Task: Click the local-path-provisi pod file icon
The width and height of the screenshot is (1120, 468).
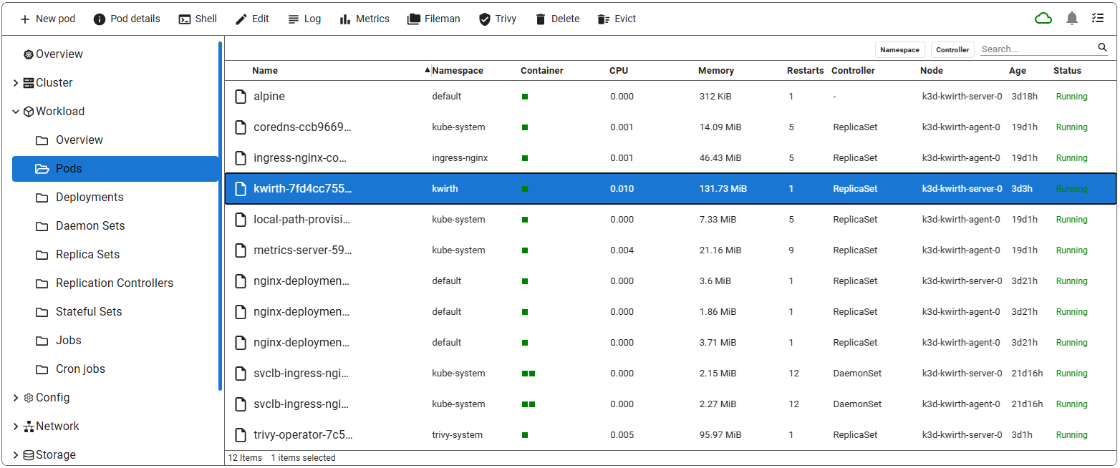Action: click(x=241, y=220)
